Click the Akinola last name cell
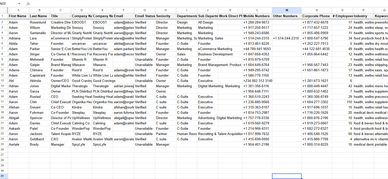This screenshot has width=388, height=179. tap(40, 81)
